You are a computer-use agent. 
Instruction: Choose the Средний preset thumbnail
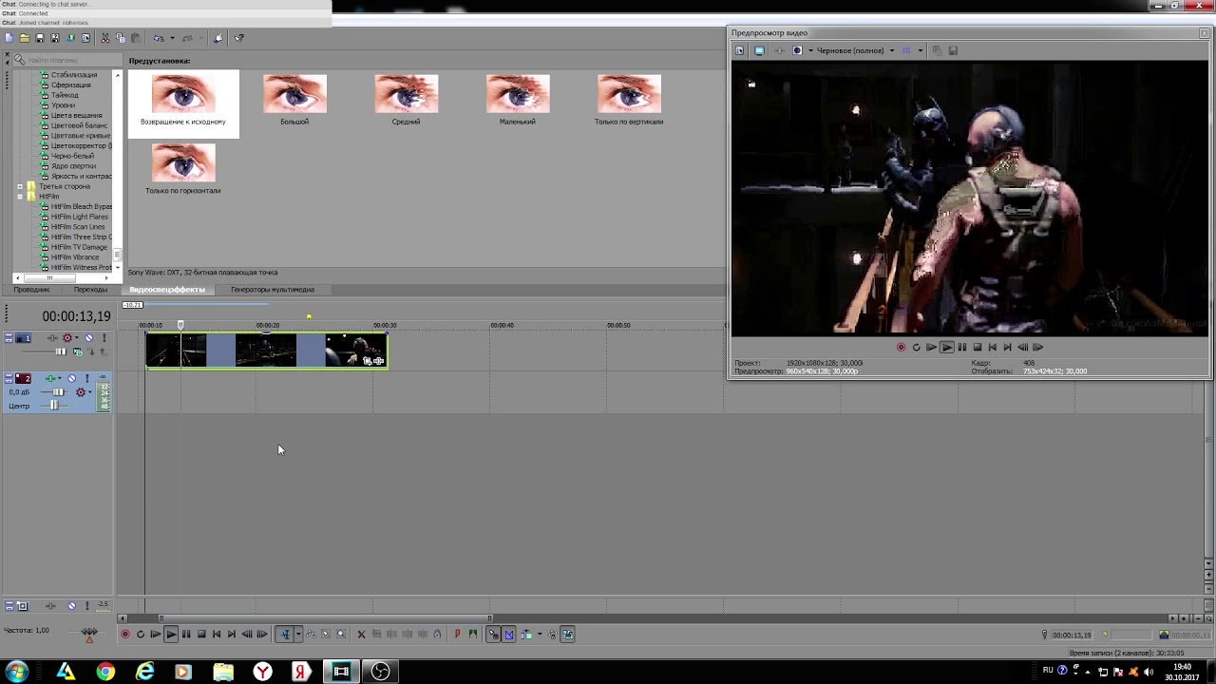coord(406,94)
